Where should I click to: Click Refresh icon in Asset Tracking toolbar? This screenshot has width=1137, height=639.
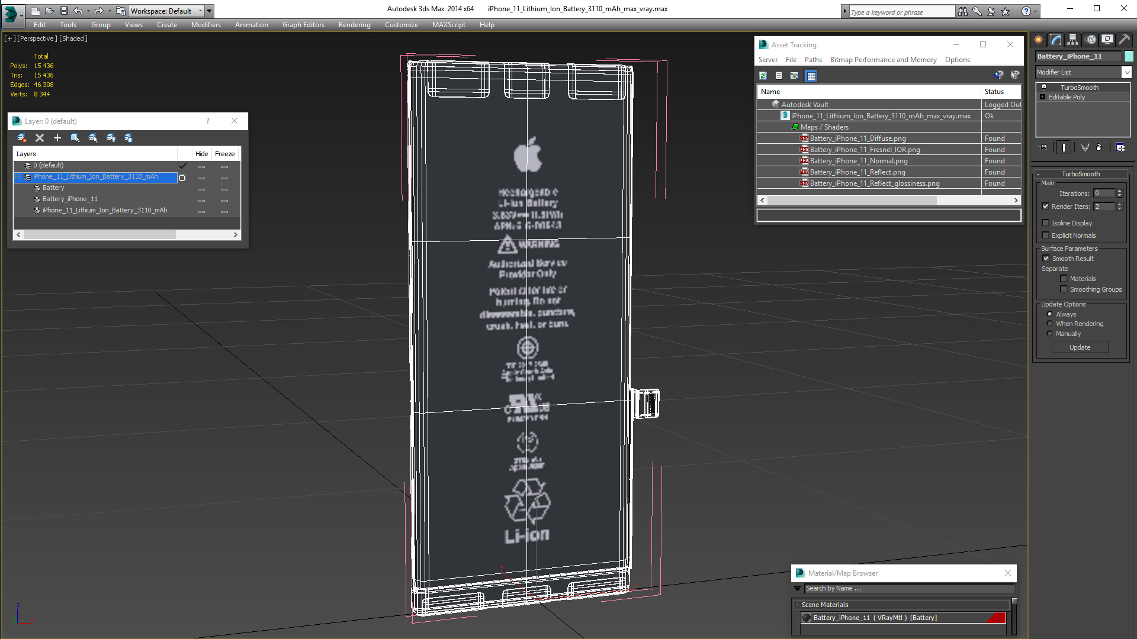point(763,76)
